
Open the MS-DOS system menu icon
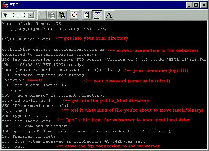tap(5, 5)
